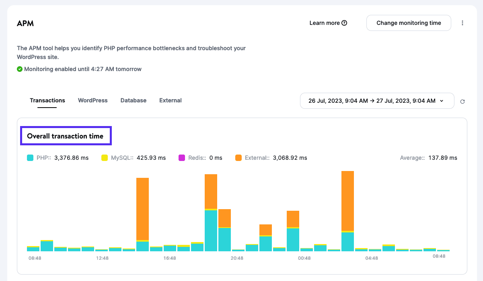This screenshot has width=483, height=281.
Task: Click the Overall transaction time heading
Action: 65,136
